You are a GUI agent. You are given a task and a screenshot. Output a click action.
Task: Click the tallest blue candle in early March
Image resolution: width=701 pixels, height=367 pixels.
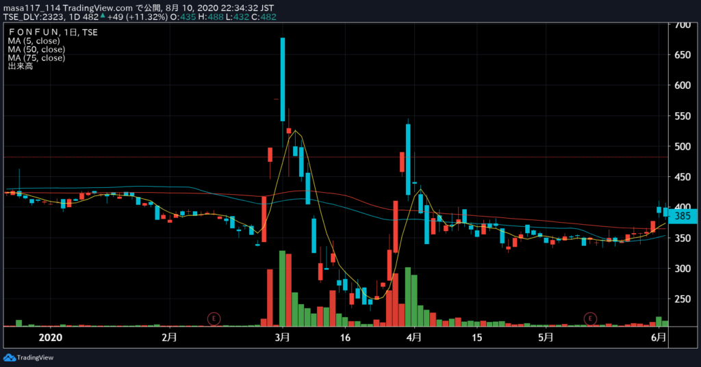point(283,79)
